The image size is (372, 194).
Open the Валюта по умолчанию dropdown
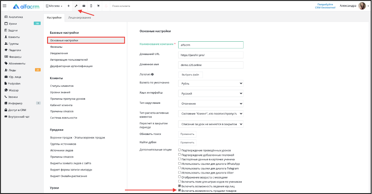click(x=211, y=83)
